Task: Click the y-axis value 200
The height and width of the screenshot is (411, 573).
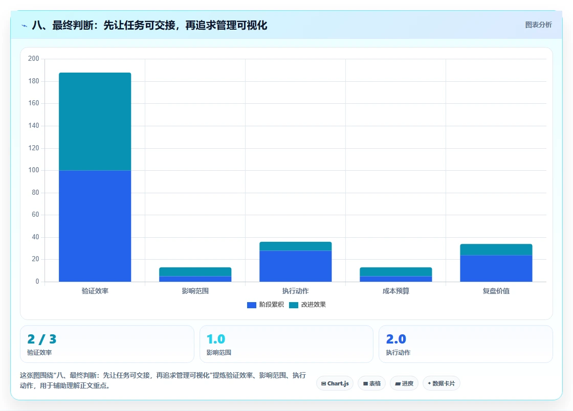Action: pyautogui.click(x=34, y=58)
